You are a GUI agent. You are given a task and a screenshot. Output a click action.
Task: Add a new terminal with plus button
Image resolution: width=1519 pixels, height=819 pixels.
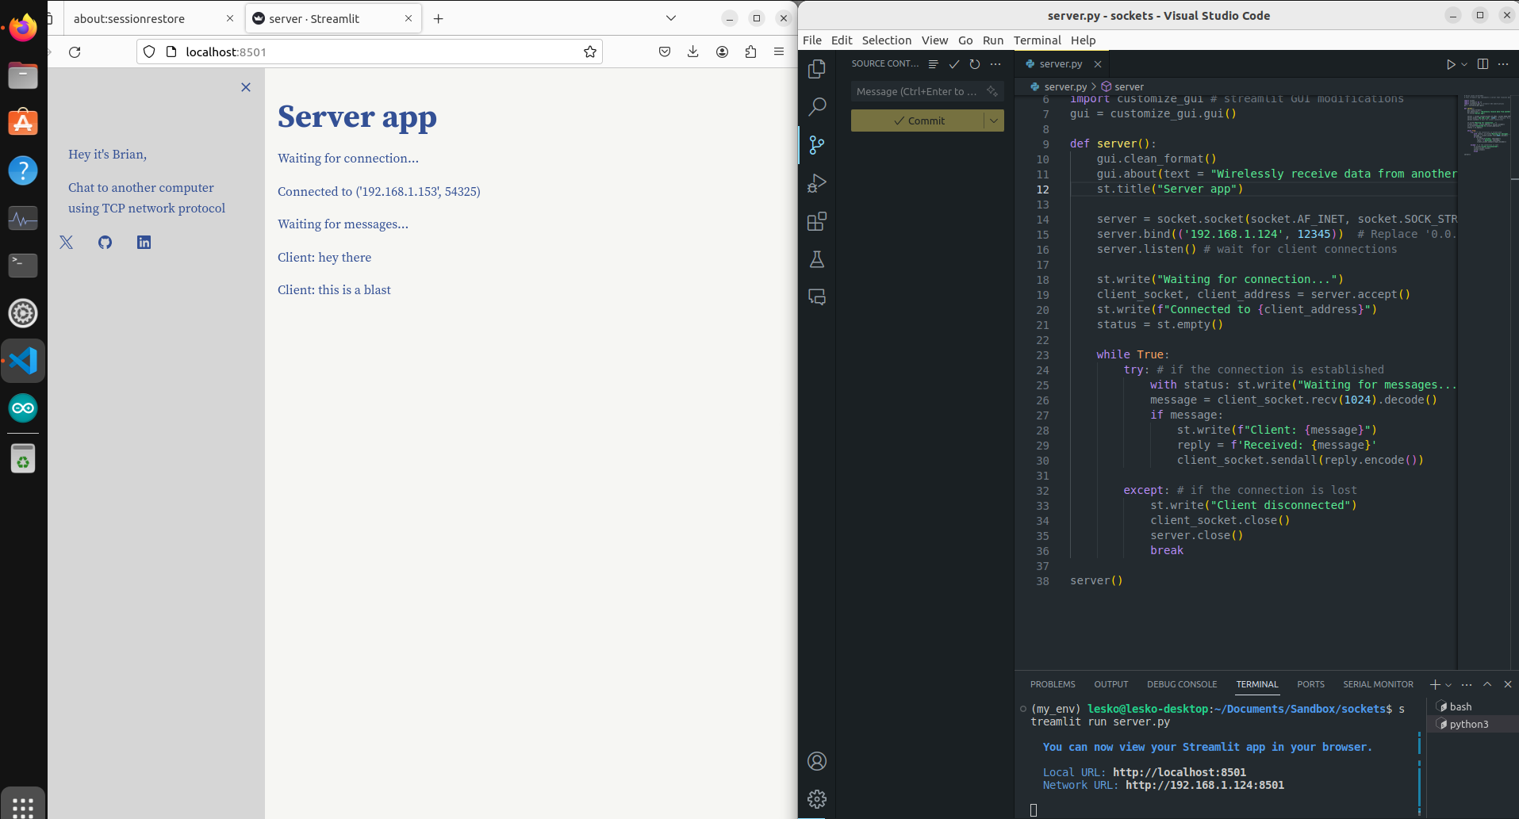pos(1435,685)
